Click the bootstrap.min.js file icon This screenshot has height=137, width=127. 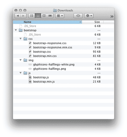pyautogui.click(x=30, y=81)
